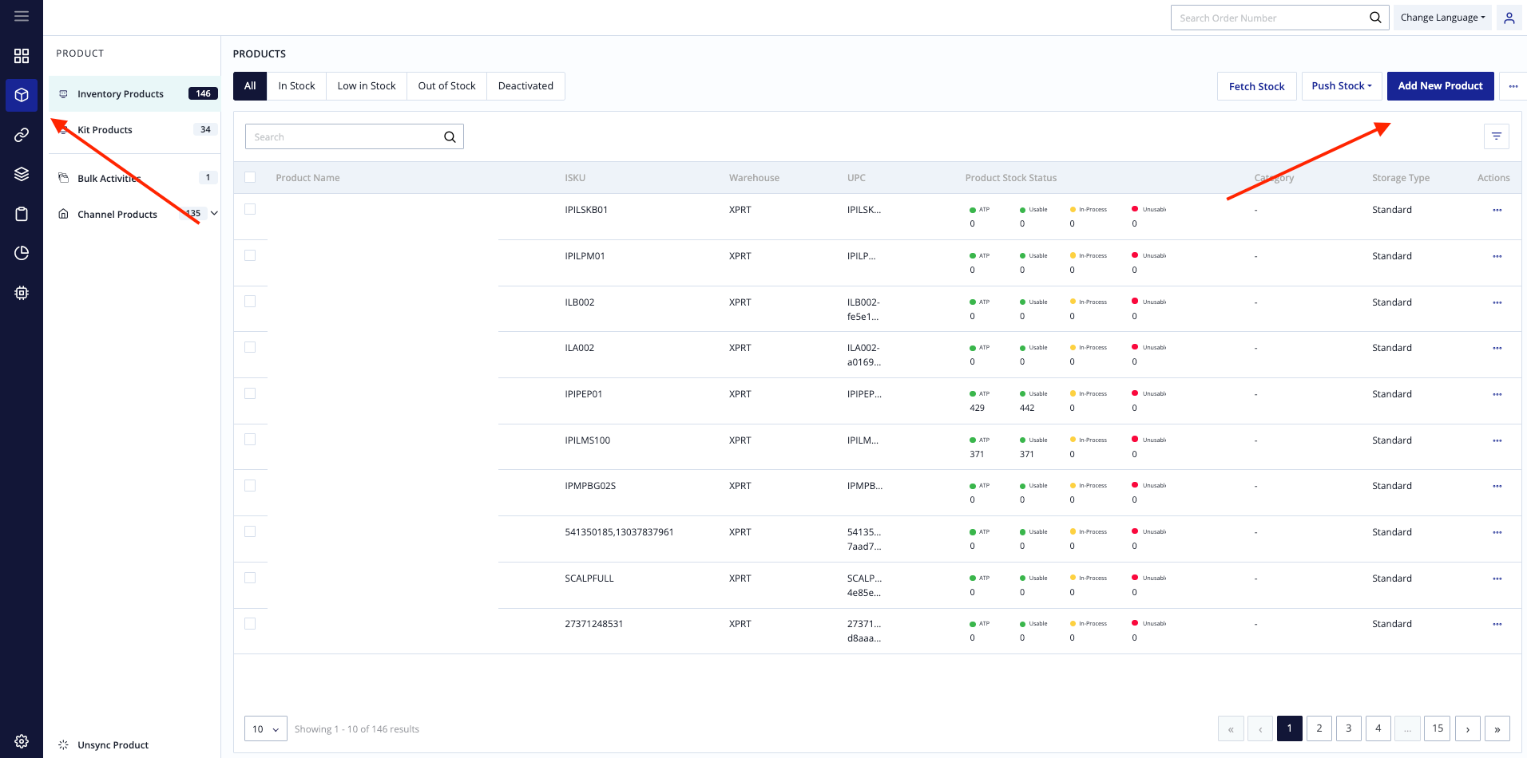The image size is (1527, 758).
Task: Open the pie chart reports icon
Action: [x=22, y=253]
